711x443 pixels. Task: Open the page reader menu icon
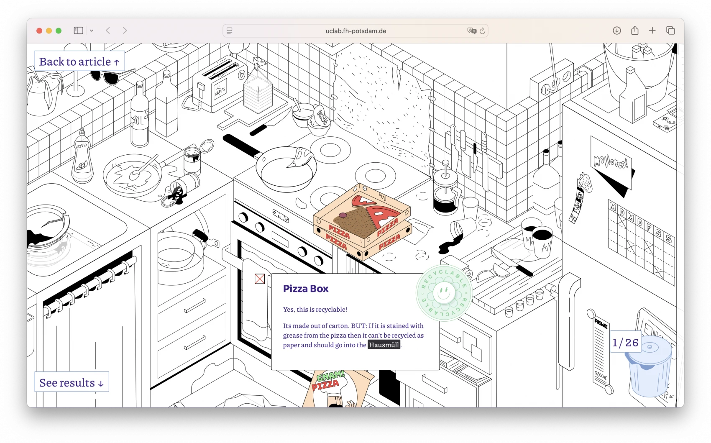(x=230, y=31)
